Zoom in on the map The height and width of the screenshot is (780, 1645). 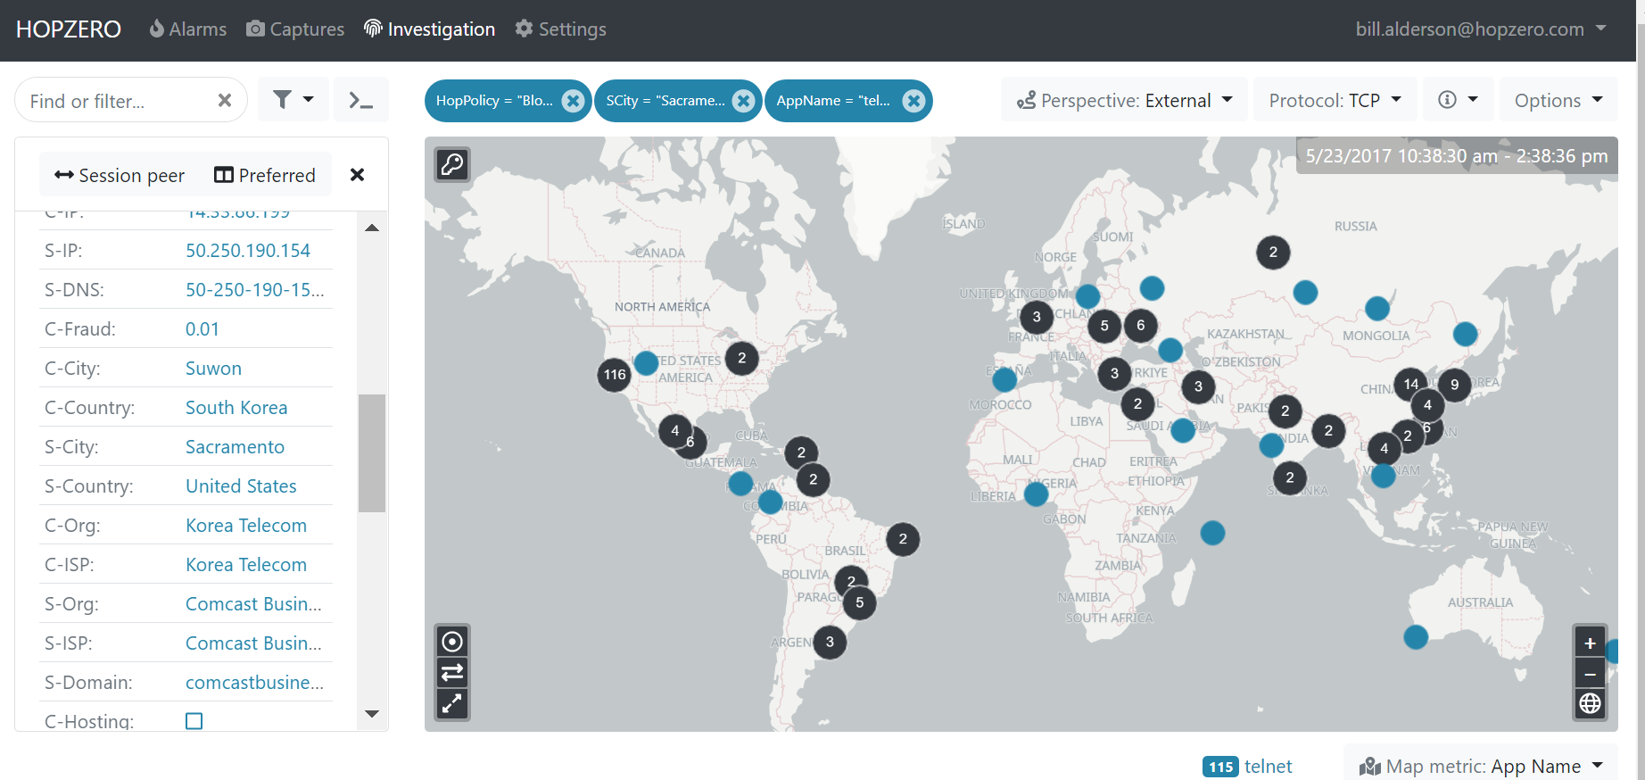tap(1590, 643)
